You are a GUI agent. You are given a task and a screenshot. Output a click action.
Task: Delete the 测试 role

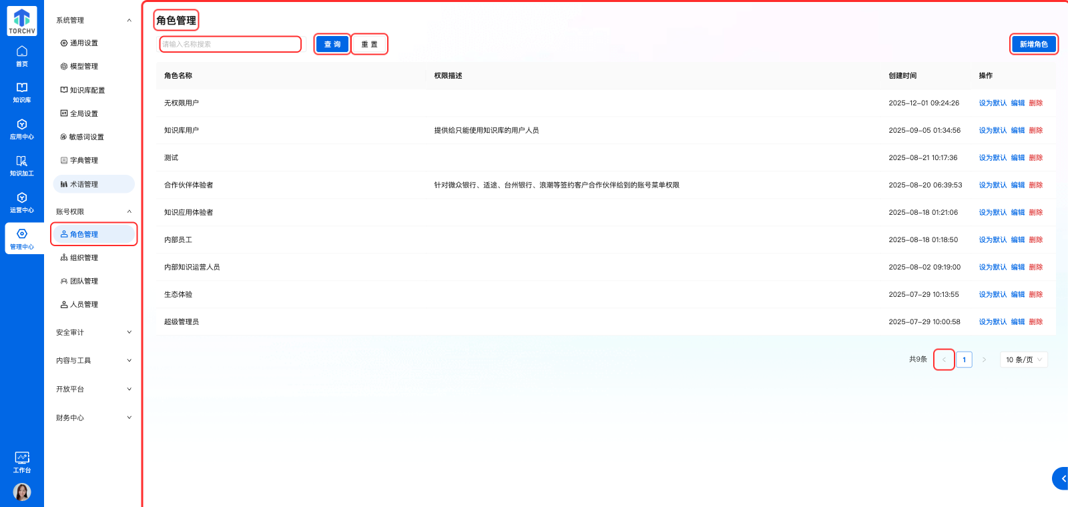pyautogui.click(x=1036, y=157)
